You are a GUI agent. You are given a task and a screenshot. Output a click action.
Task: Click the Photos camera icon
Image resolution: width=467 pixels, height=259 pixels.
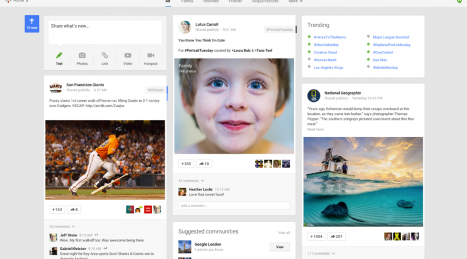tap(82, 56)
